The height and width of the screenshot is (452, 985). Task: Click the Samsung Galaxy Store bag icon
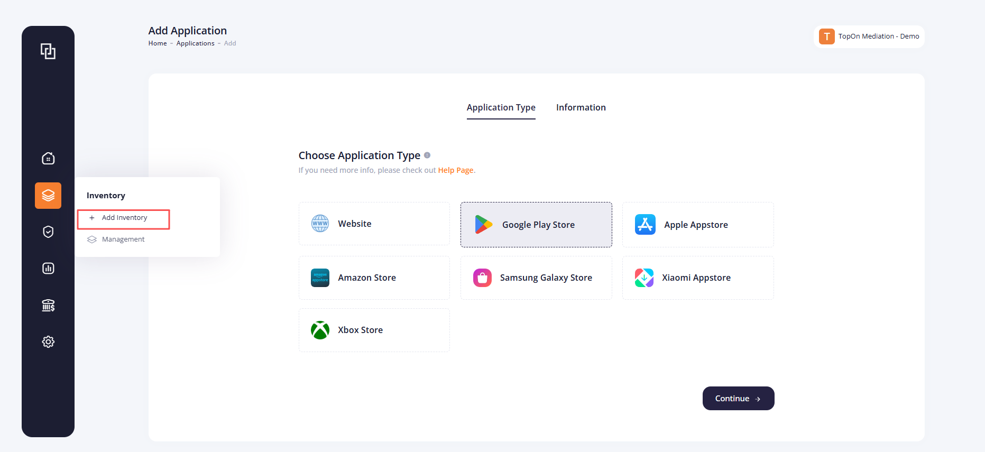click(482, 278)
